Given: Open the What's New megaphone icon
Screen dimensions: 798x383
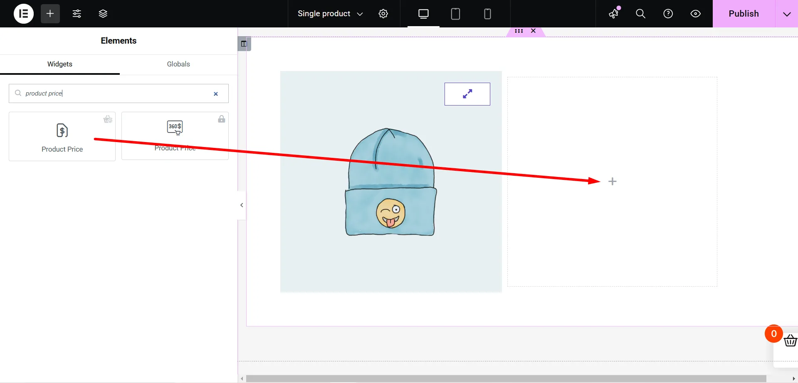Looking at the screenshot, I should click(614, 14).
